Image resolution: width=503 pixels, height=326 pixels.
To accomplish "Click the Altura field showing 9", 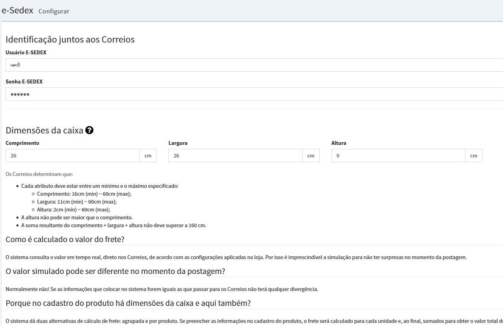I will tap(399, 156).
